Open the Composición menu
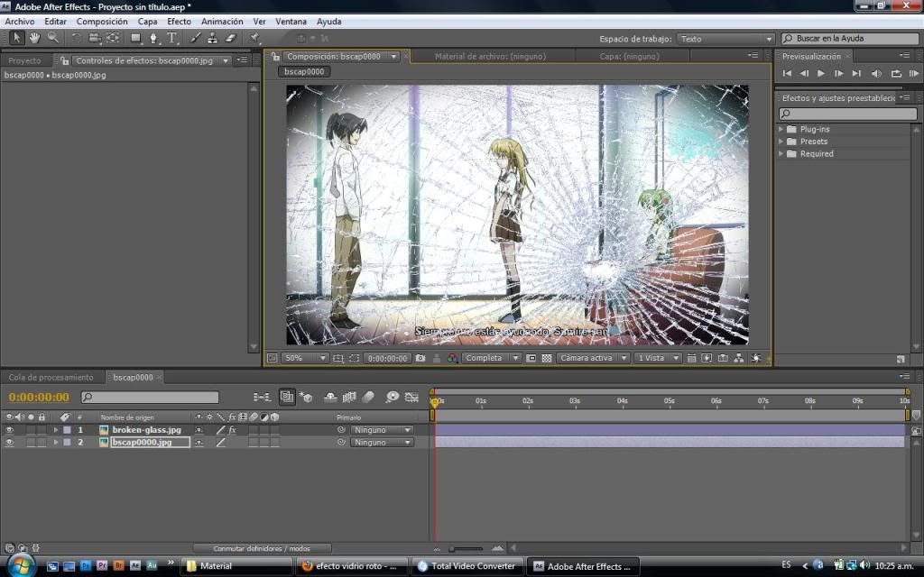Image resolution: width=924 pixels, height=577 pixels. pos(102,22)
